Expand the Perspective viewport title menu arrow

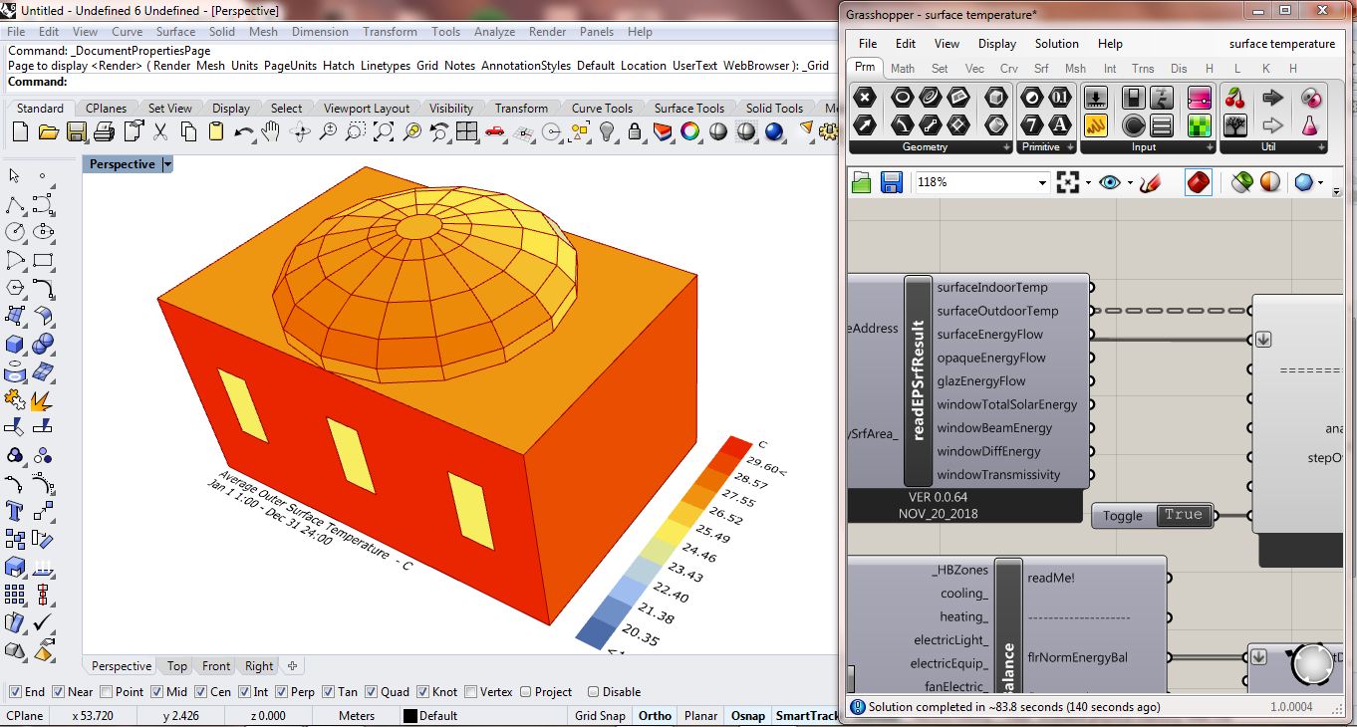167,164
